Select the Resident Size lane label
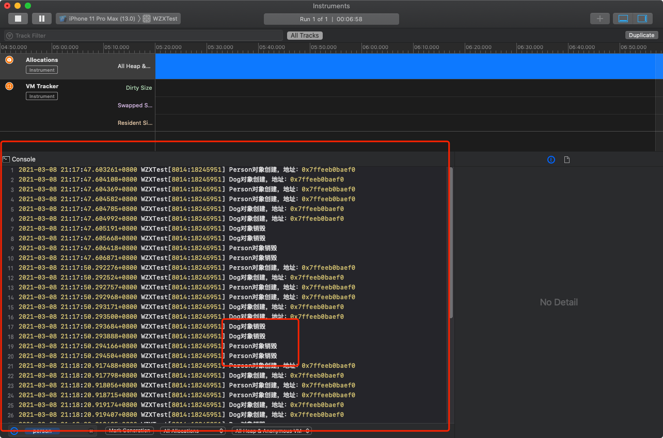The height and width of the screenshot is (438, 663). click(x=135, y=123)
